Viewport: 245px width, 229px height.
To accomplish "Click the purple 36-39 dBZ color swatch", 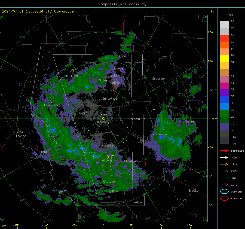I will [224, 93].
